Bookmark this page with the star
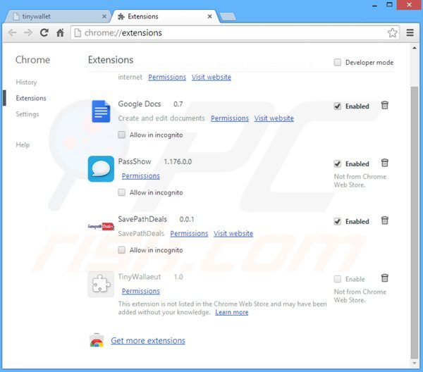This screenshot has width=423, height=372. point(392,33)
